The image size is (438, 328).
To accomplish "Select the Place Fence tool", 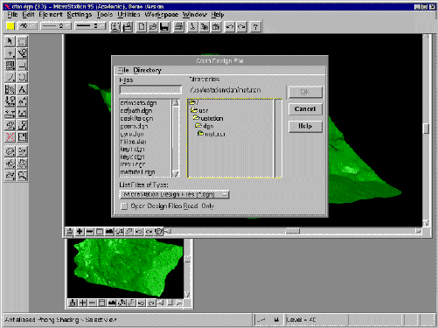I will pyautogui.click(x=22, y=41).
